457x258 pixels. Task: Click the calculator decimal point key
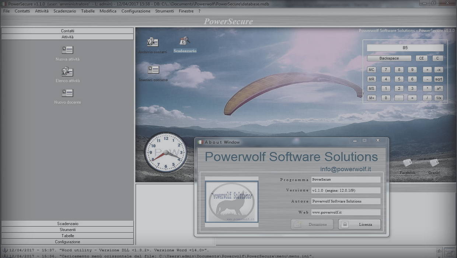[399, 98]
